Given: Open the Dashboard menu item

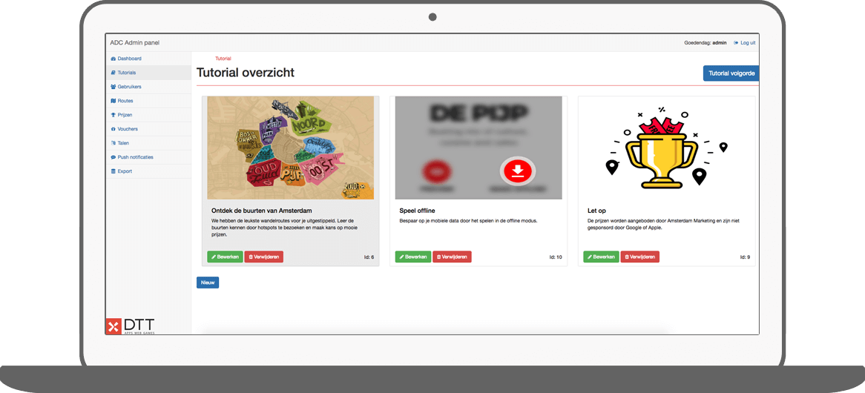Looking at the screenshot, I should point(148,59).
